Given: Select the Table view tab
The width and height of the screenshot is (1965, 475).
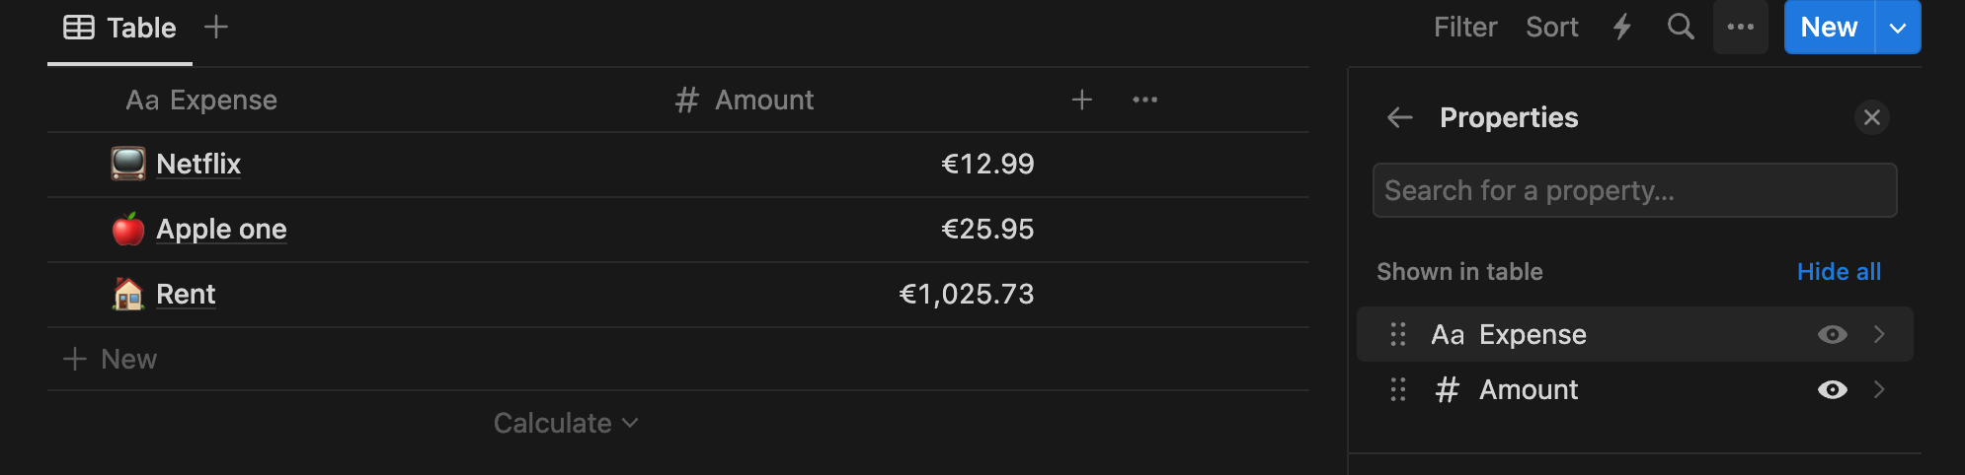Looking at the screenshot, I should point(120,28).
